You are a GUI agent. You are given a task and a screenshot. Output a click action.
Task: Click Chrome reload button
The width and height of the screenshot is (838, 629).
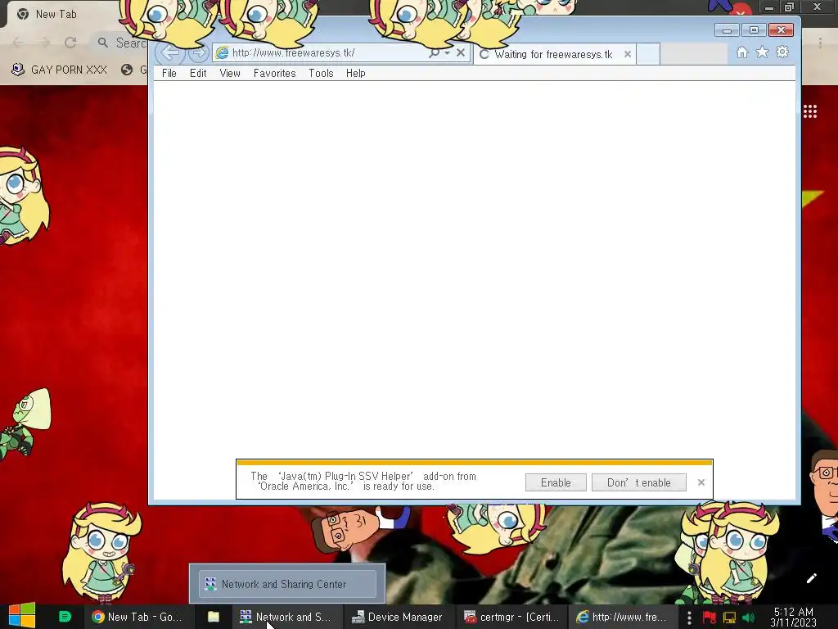point(70,43)
